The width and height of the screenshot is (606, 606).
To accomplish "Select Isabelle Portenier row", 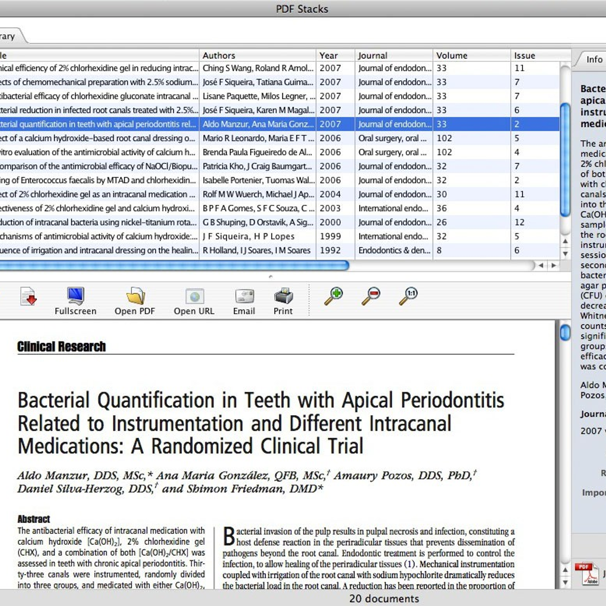I will coord(280,180).
